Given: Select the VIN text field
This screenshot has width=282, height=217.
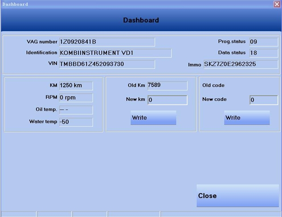Looking at the screenshot, I should 107,64.
